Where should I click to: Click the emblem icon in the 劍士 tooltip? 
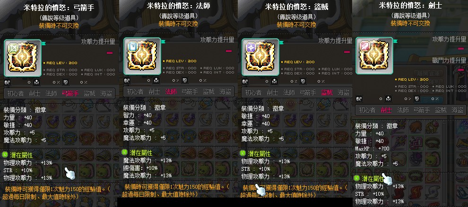tap(374, 56)
